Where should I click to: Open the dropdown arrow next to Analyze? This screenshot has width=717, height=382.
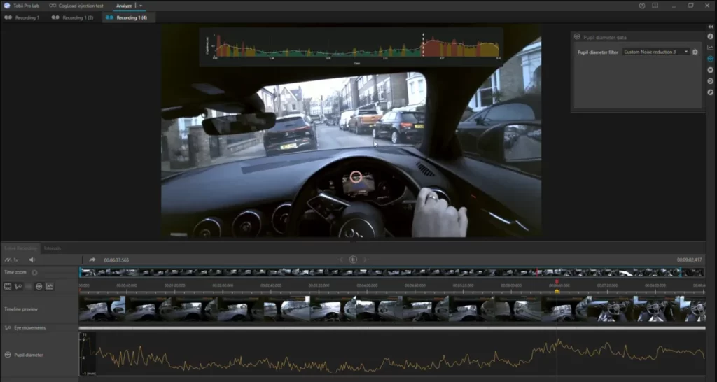click(x=141, y=6)
